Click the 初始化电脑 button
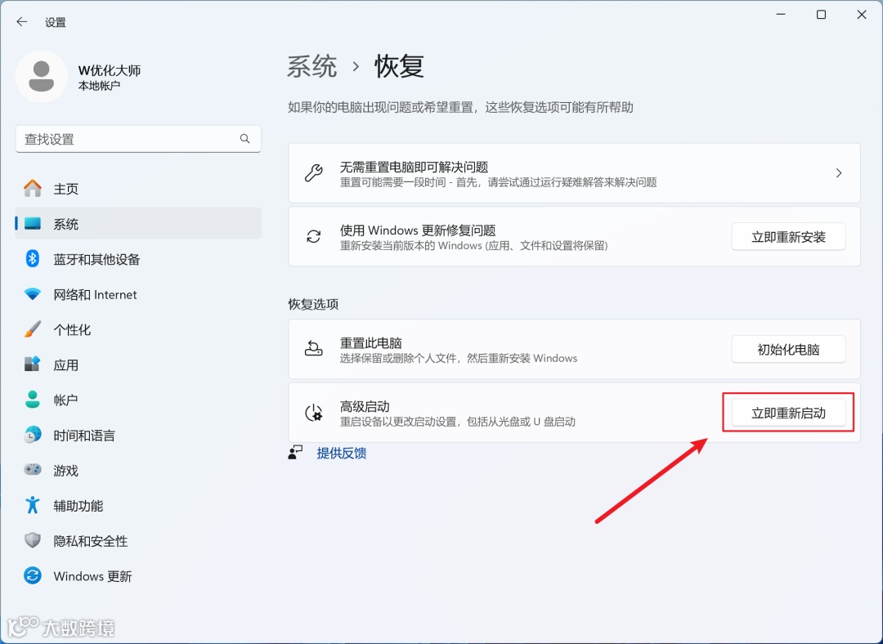The image size is (883, 644). point(788,350)
